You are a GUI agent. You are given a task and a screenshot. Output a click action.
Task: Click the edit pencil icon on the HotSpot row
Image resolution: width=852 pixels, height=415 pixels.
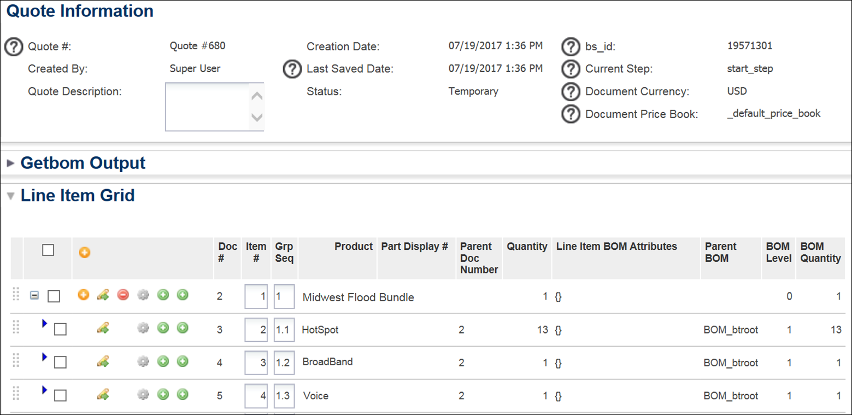point(103,328)
